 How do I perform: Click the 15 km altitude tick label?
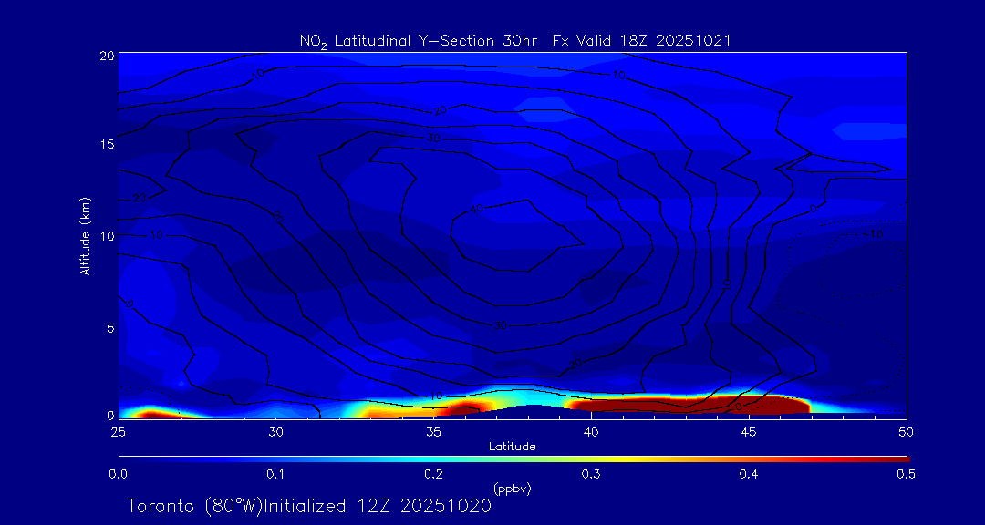pos(107,145)
